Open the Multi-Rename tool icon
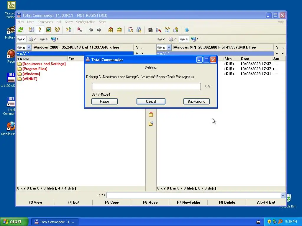 point(158,30)
